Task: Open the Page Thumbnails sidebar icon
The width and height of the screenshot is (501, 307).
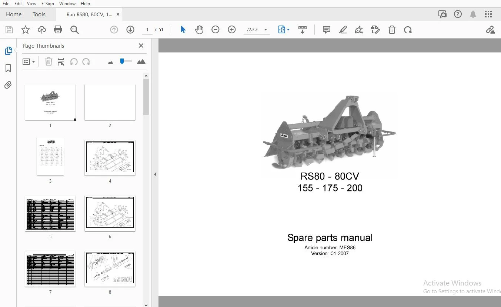Action: [8, 51]
